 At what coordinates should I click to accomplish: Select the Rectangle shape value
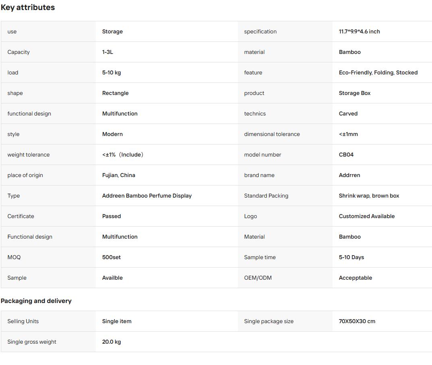pos(115,93)
